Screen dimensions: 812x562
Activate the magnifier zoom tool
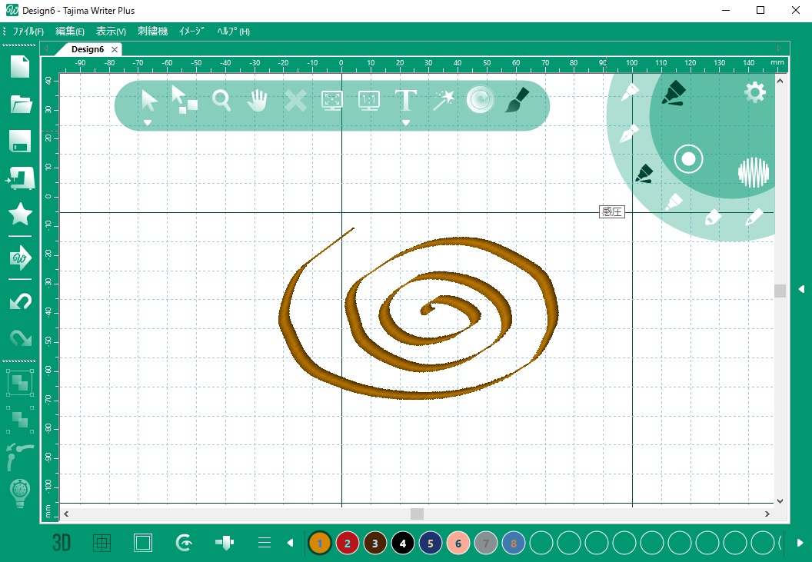coord(221,101)
